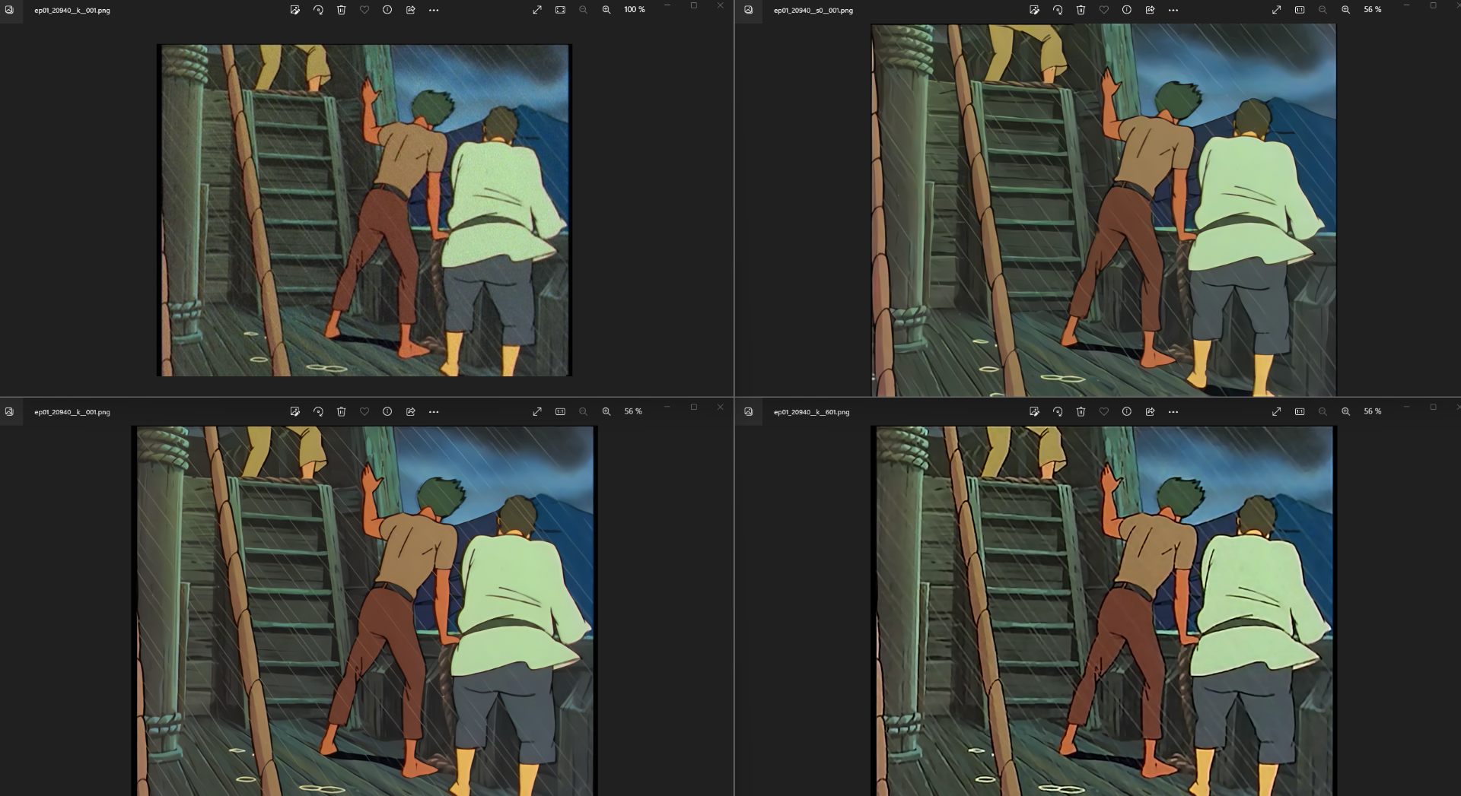Click the Photos app icon beside s0_001.png title
Viewport: 1461px width, 796px height.
pyautogui.click(x=749, y=10)
